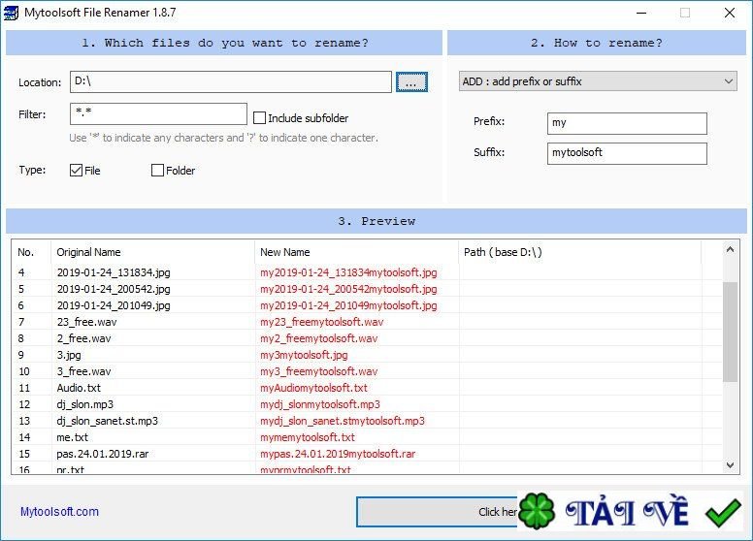753x541 pixels.
Task: Click new name my2019-01-24_200542mytoolsoft.jpg
Action: (x=348, y=289)
